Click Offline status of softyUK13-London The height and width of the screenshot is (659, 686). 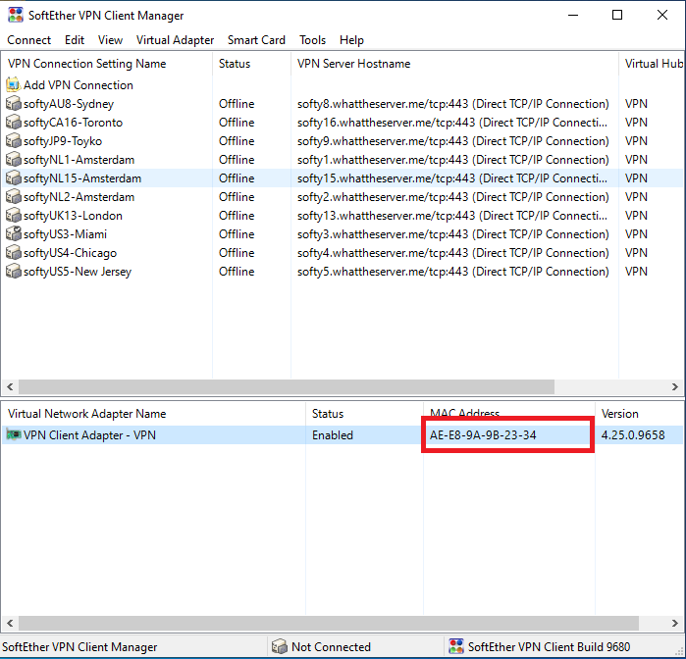(237, 216)
